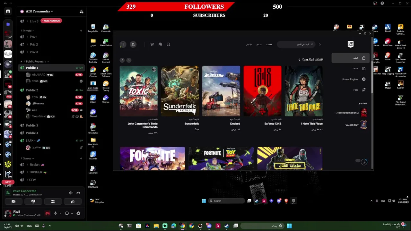Open the Ex Voto 1348 game cover
The height and width of the screenshot is (231, 411).
(x=262, y=91)
